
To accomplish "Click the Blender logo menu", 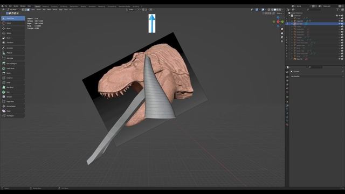I will pos(2,6).
